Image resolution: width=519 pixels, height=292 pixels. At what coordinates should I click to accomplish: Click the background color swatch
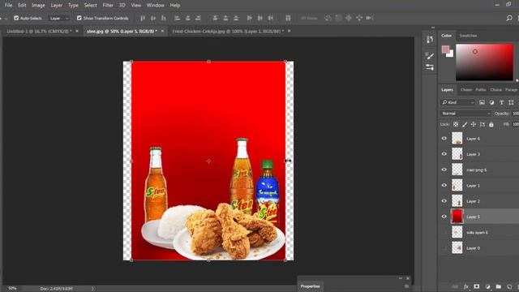point(451,54)
